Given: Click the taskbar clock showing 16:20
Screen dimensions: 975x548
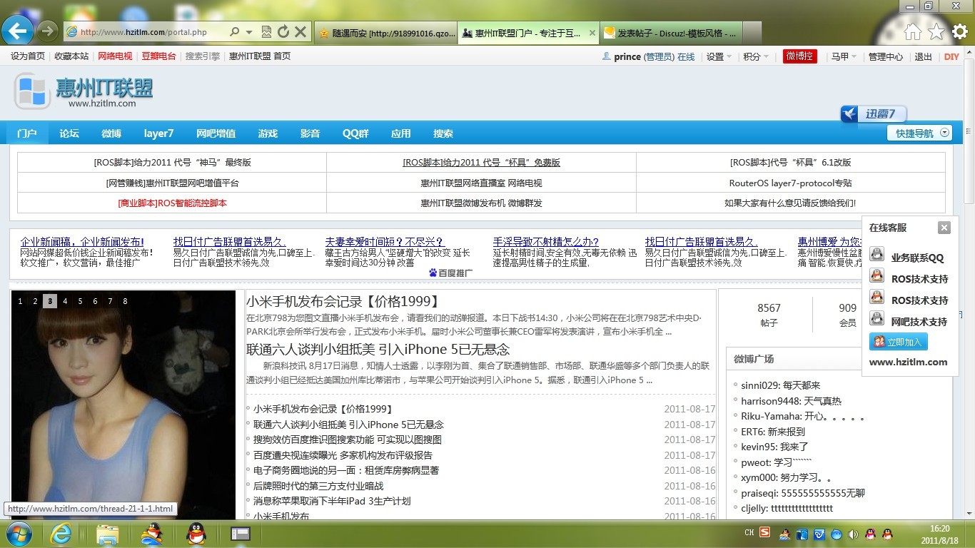Looking at the screenshot, I should click(940, 534).
